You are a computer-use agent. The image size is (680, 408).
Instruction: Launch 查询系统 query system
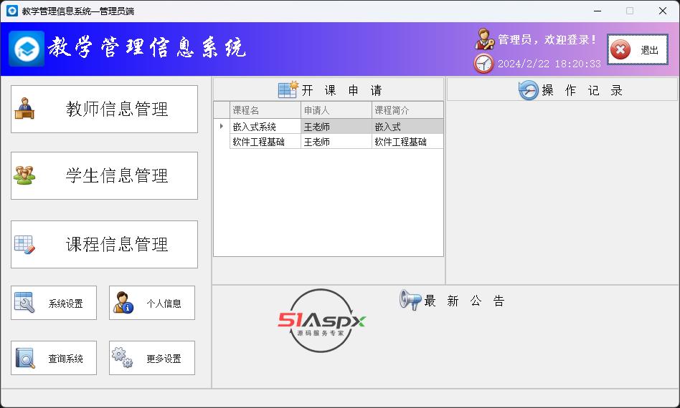pos(54,358)
